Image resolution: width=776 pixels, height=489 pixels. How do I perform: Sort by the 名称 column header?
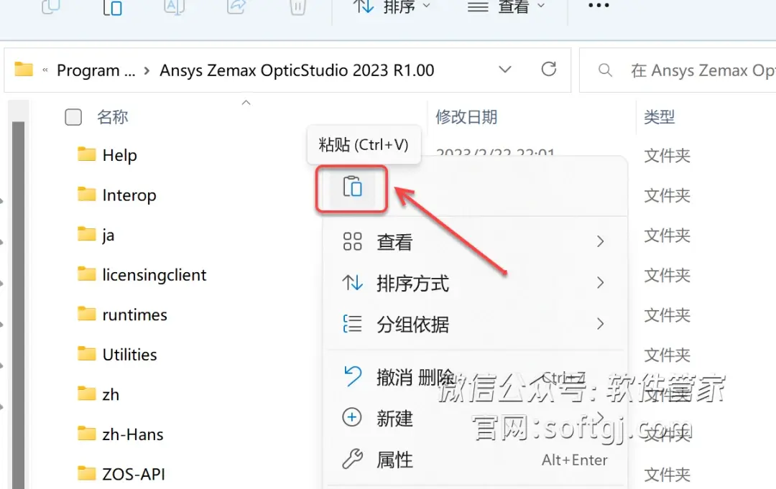point(112,117)
